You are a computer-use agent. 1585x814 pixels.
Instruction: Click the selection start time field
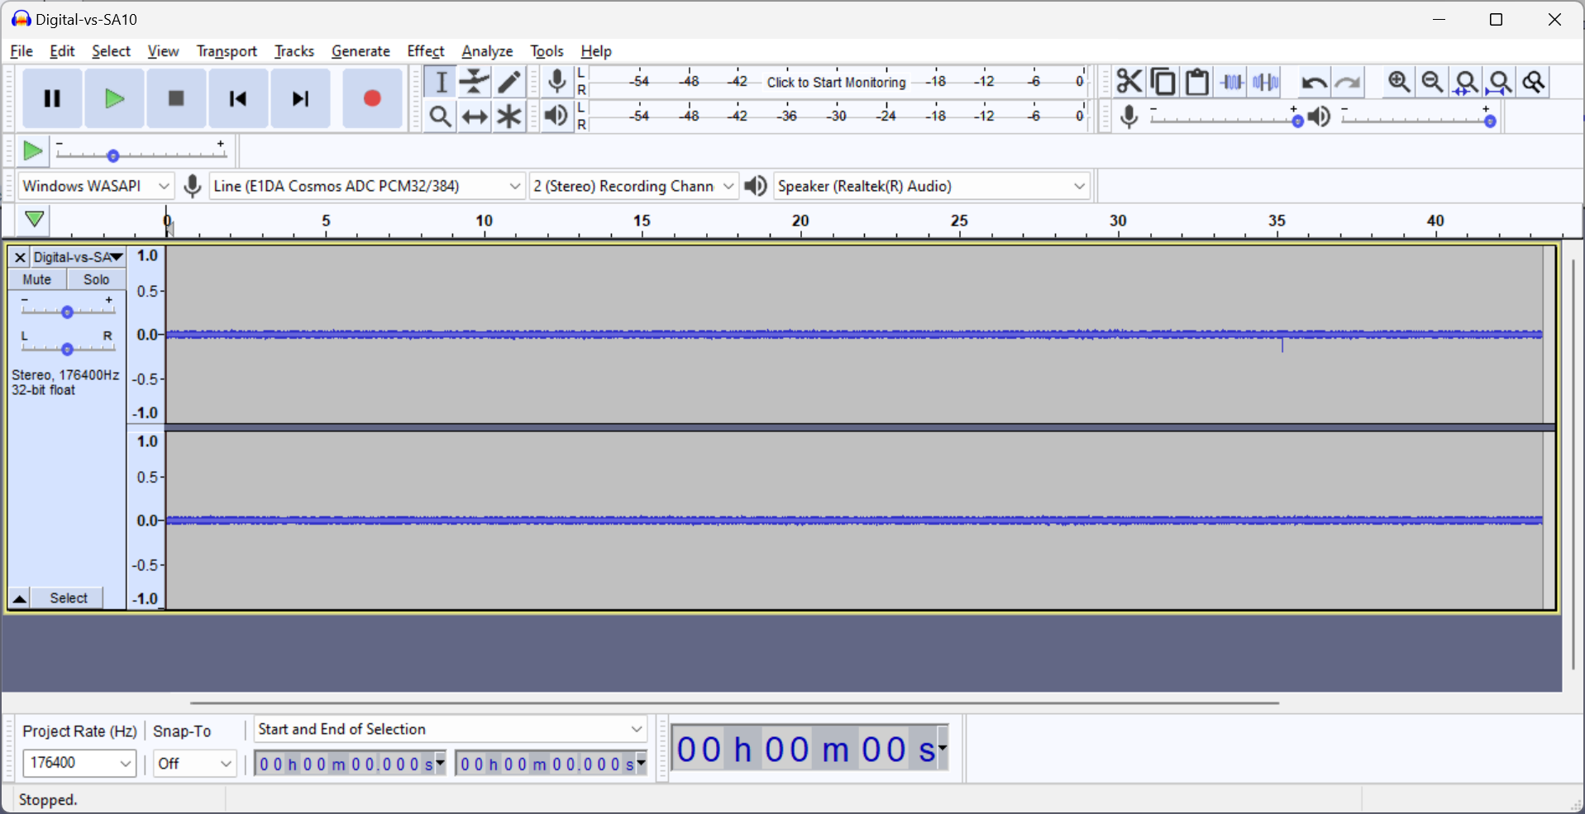tap(350, 764)
